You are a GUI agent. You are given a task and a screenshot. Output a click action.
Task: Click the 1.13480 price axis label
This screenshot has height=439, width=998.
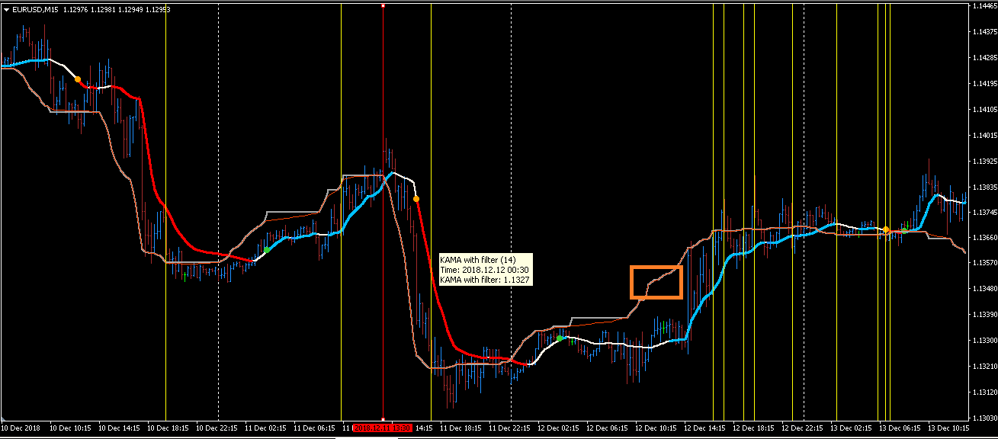(984, 288)
